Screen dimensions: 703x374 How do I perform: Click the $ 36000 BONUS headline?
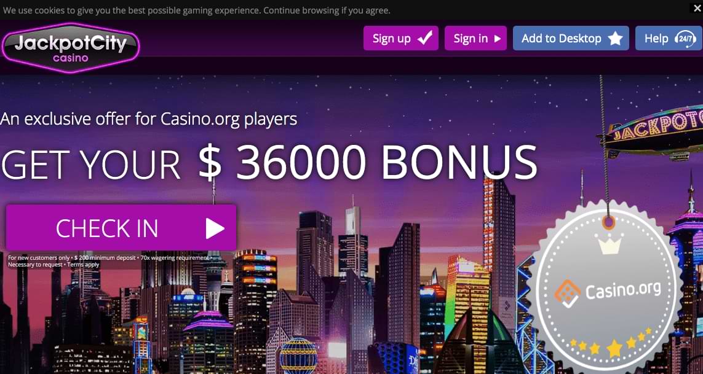[x=368, y=162]
